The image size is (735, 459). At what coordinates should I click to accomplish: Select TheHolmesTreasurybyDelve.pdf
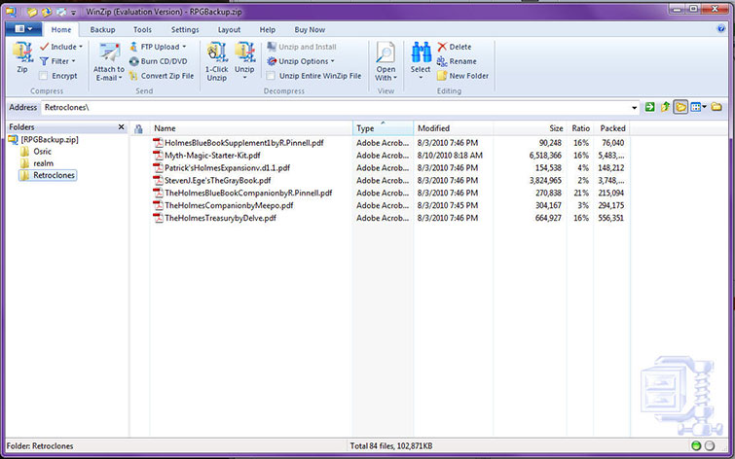tap(215, 218)
